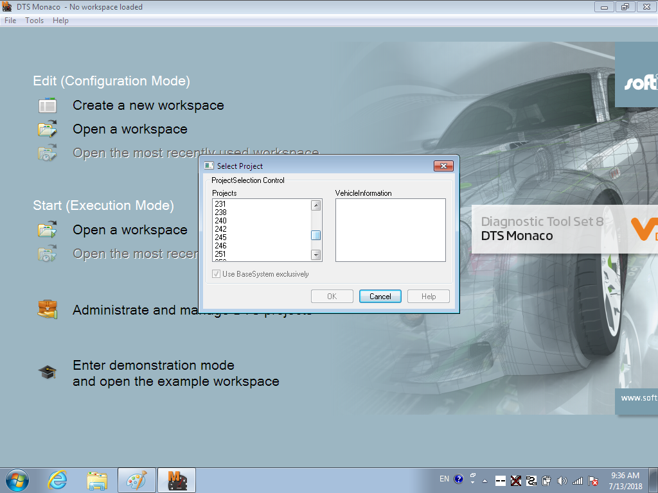Click DTS Monaco taskbar icon
Screen dimensions: 658x493
click(177, 480)
